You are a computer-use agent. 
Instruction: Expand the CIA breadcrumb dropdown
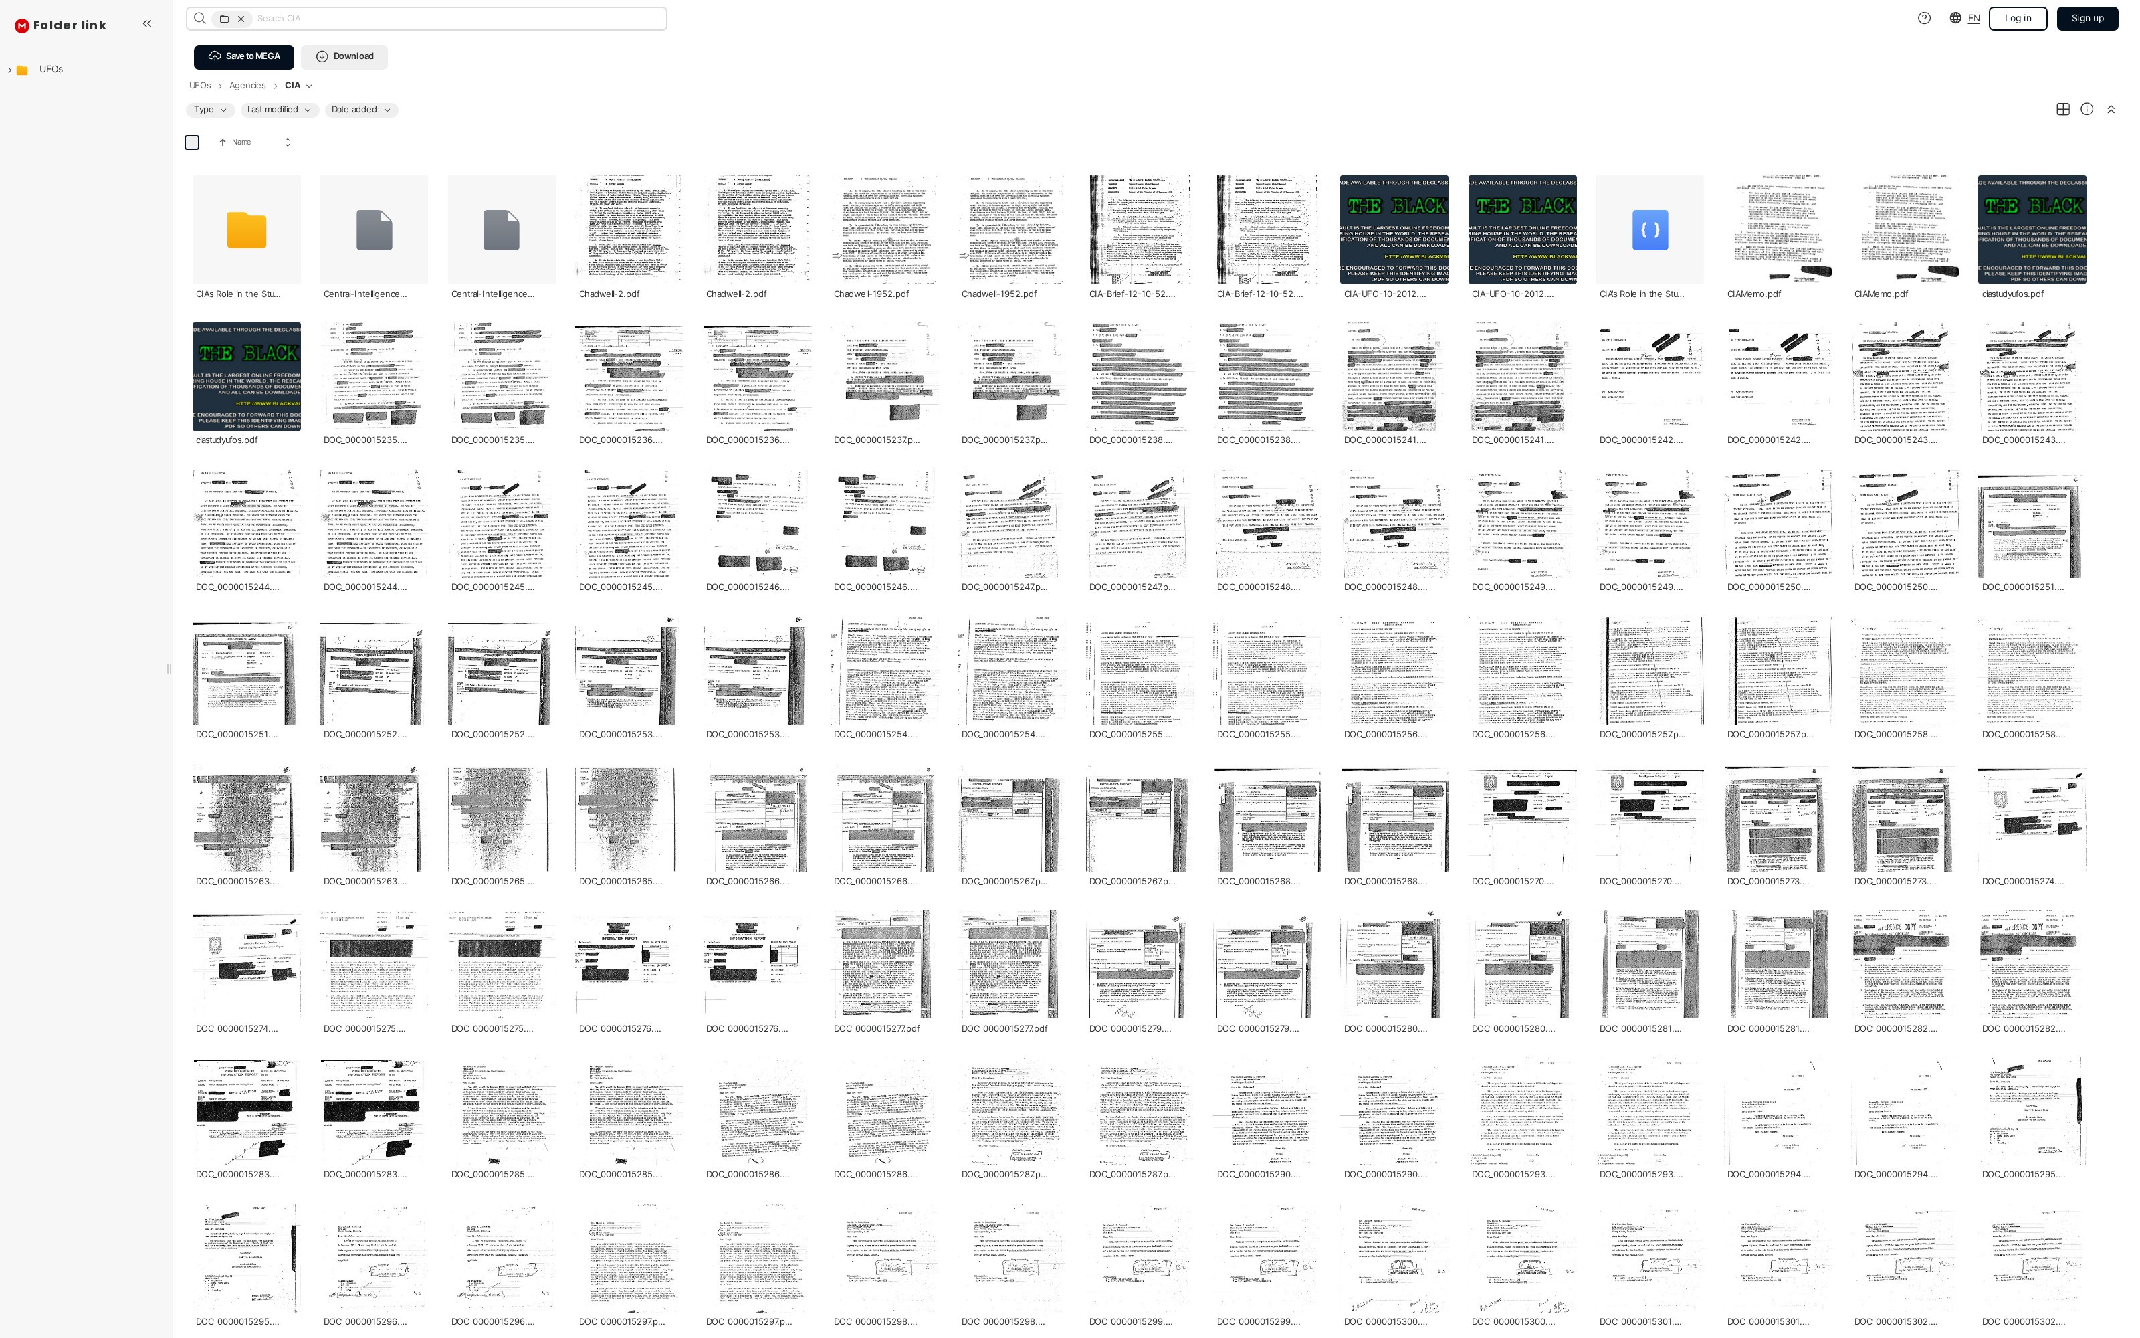[x=308, y=86]
